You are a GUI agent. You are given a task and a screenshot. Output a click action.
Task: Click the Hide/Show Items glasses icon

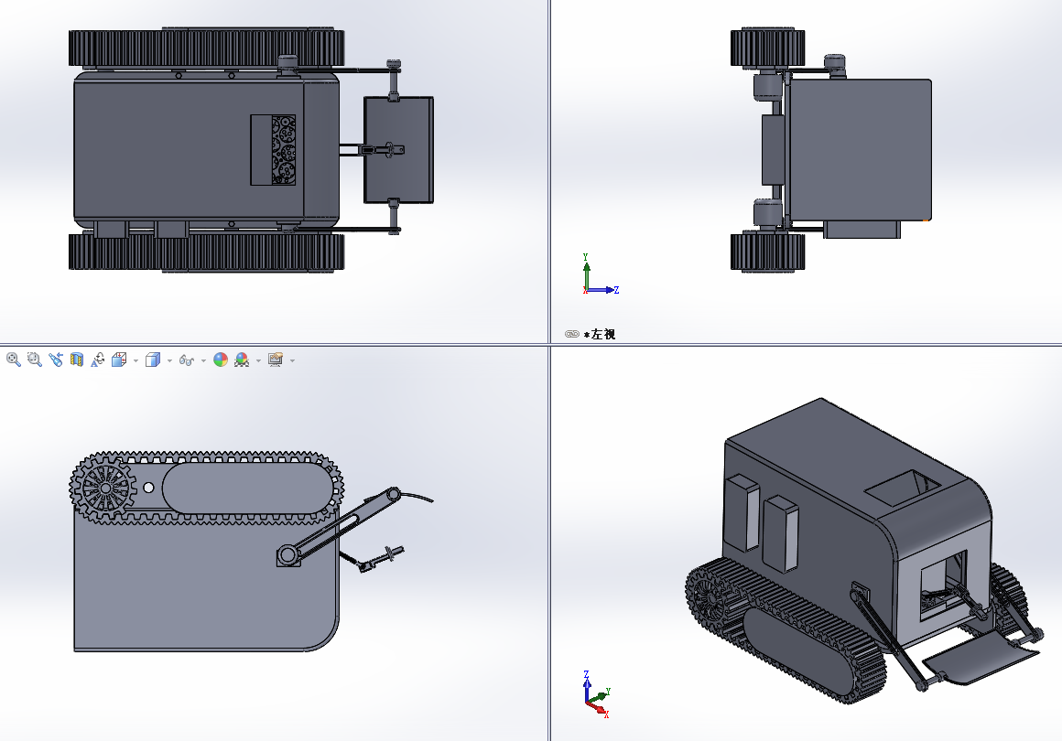click(186, 360)
